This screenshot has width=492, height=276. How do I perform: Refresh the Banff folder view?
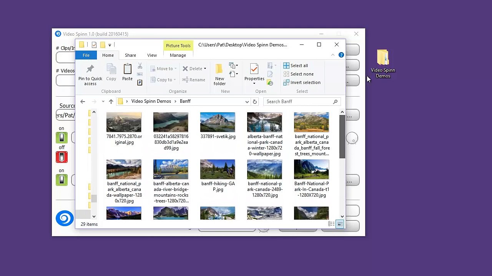255,102
